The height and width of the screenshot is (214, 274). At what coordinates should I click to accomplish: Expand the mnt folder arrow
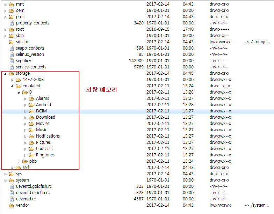click(6, 5)
